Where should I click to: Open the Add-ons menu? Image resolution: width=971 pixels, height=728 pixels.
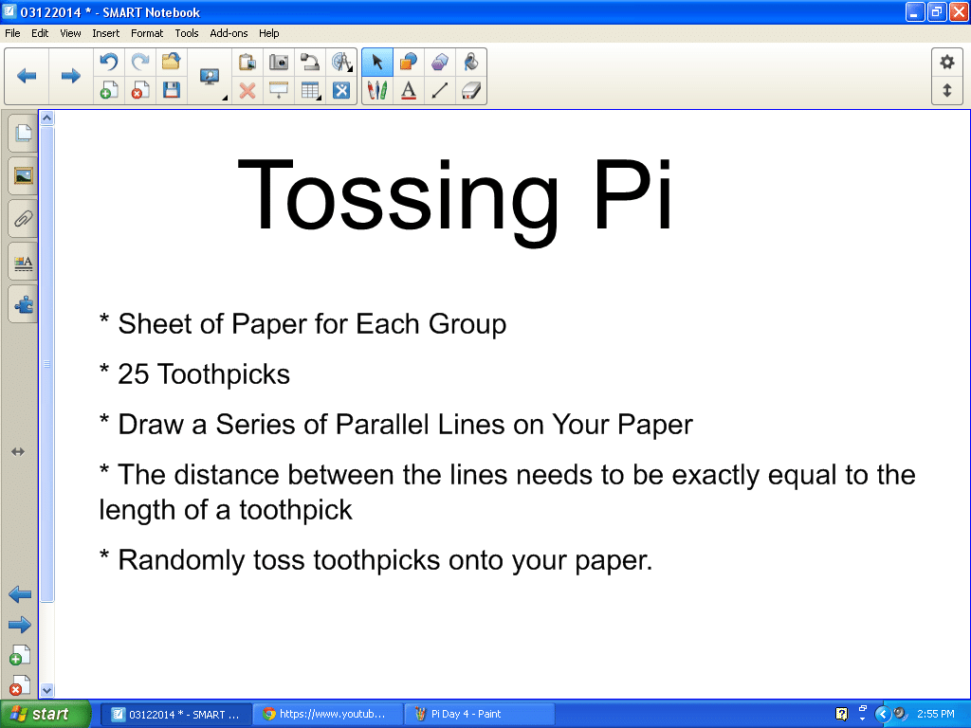pyautogui.click(x=229, y=33)
